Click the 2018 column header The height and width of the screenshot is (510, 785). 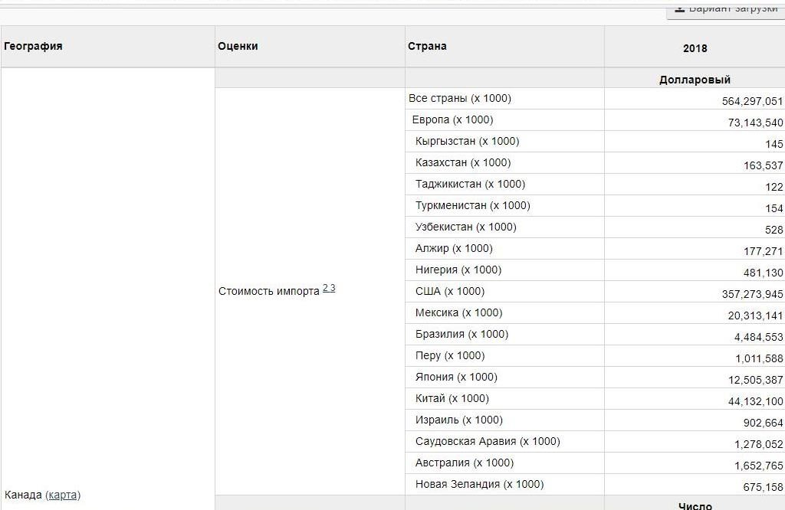(x=695, y=48)
